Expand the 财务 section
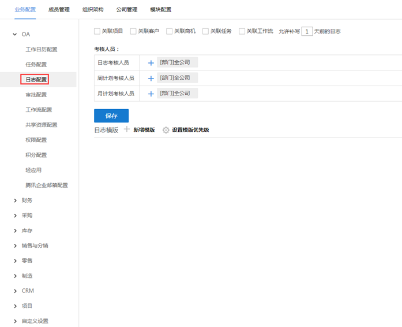402x327 pixels. (x=15, y=200)
